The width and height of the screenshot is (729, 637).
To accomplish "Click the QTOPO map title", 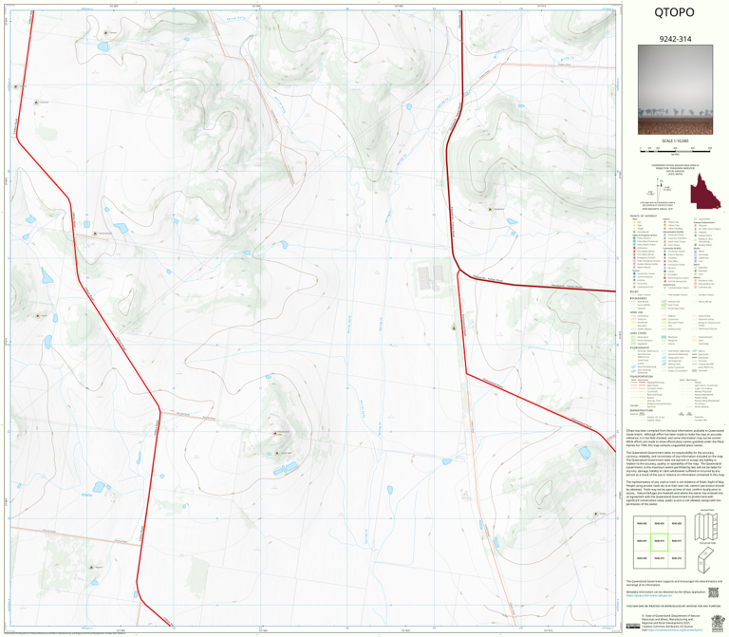I will pos(674,12).
